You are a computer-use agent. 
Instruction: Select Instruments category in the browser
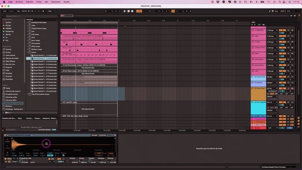tap(10, 55)
